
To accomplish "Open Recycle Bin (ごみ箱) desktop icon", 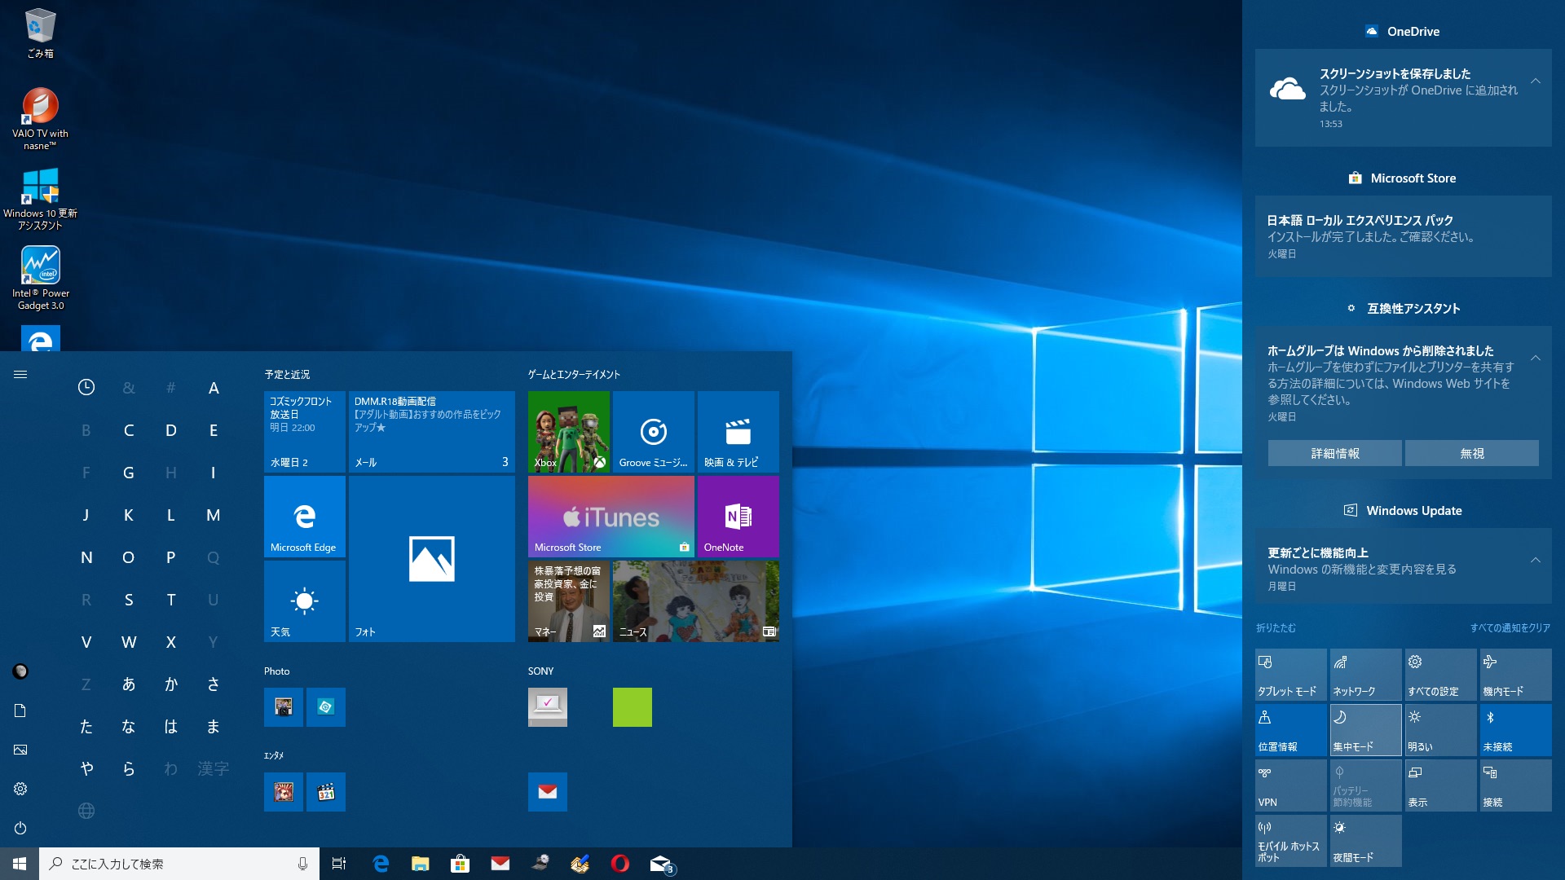I will pyautogui.click(x=40, y=33).
